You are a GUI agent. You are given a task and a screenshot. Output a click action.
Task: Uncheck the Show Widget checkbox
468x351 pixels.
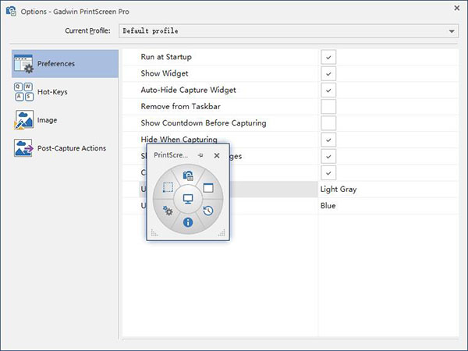point(328,74)
